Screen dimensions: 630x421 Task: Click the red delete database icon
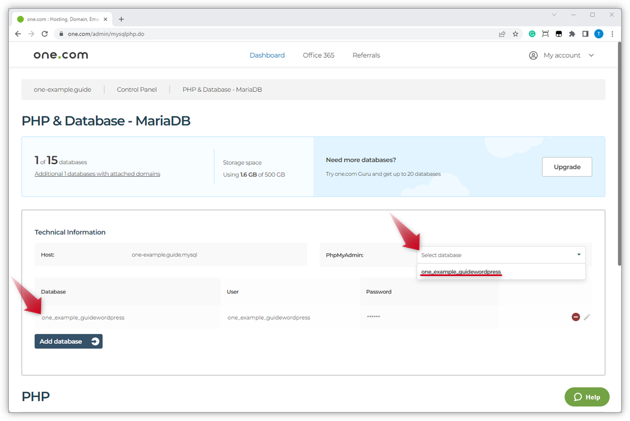coord(576,317)
